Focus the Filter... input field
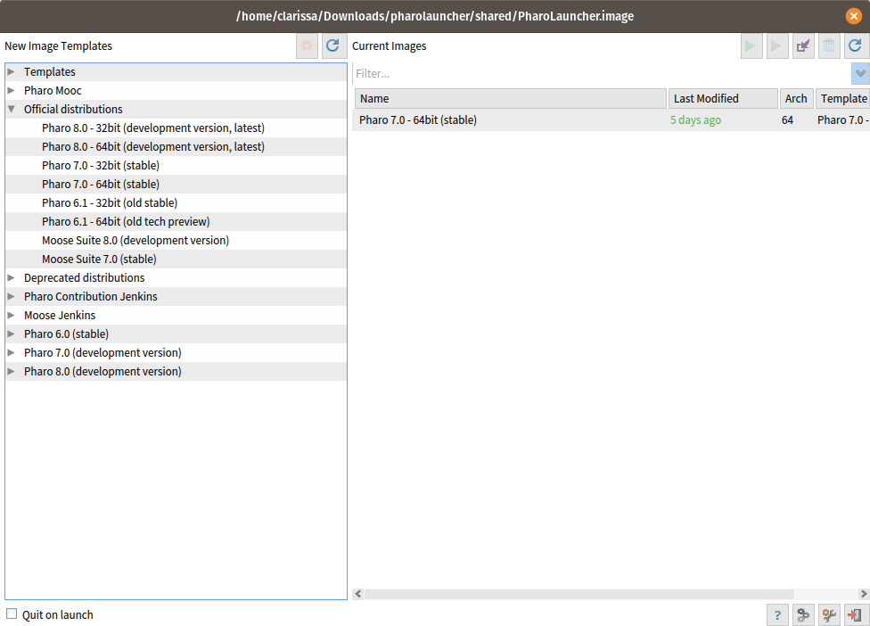The image size is (870, 626). (602, 73)
